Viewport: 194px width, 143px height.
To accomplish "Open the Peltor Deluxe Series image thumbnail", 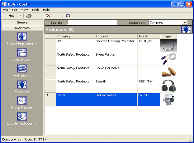I will pos(168,99).
